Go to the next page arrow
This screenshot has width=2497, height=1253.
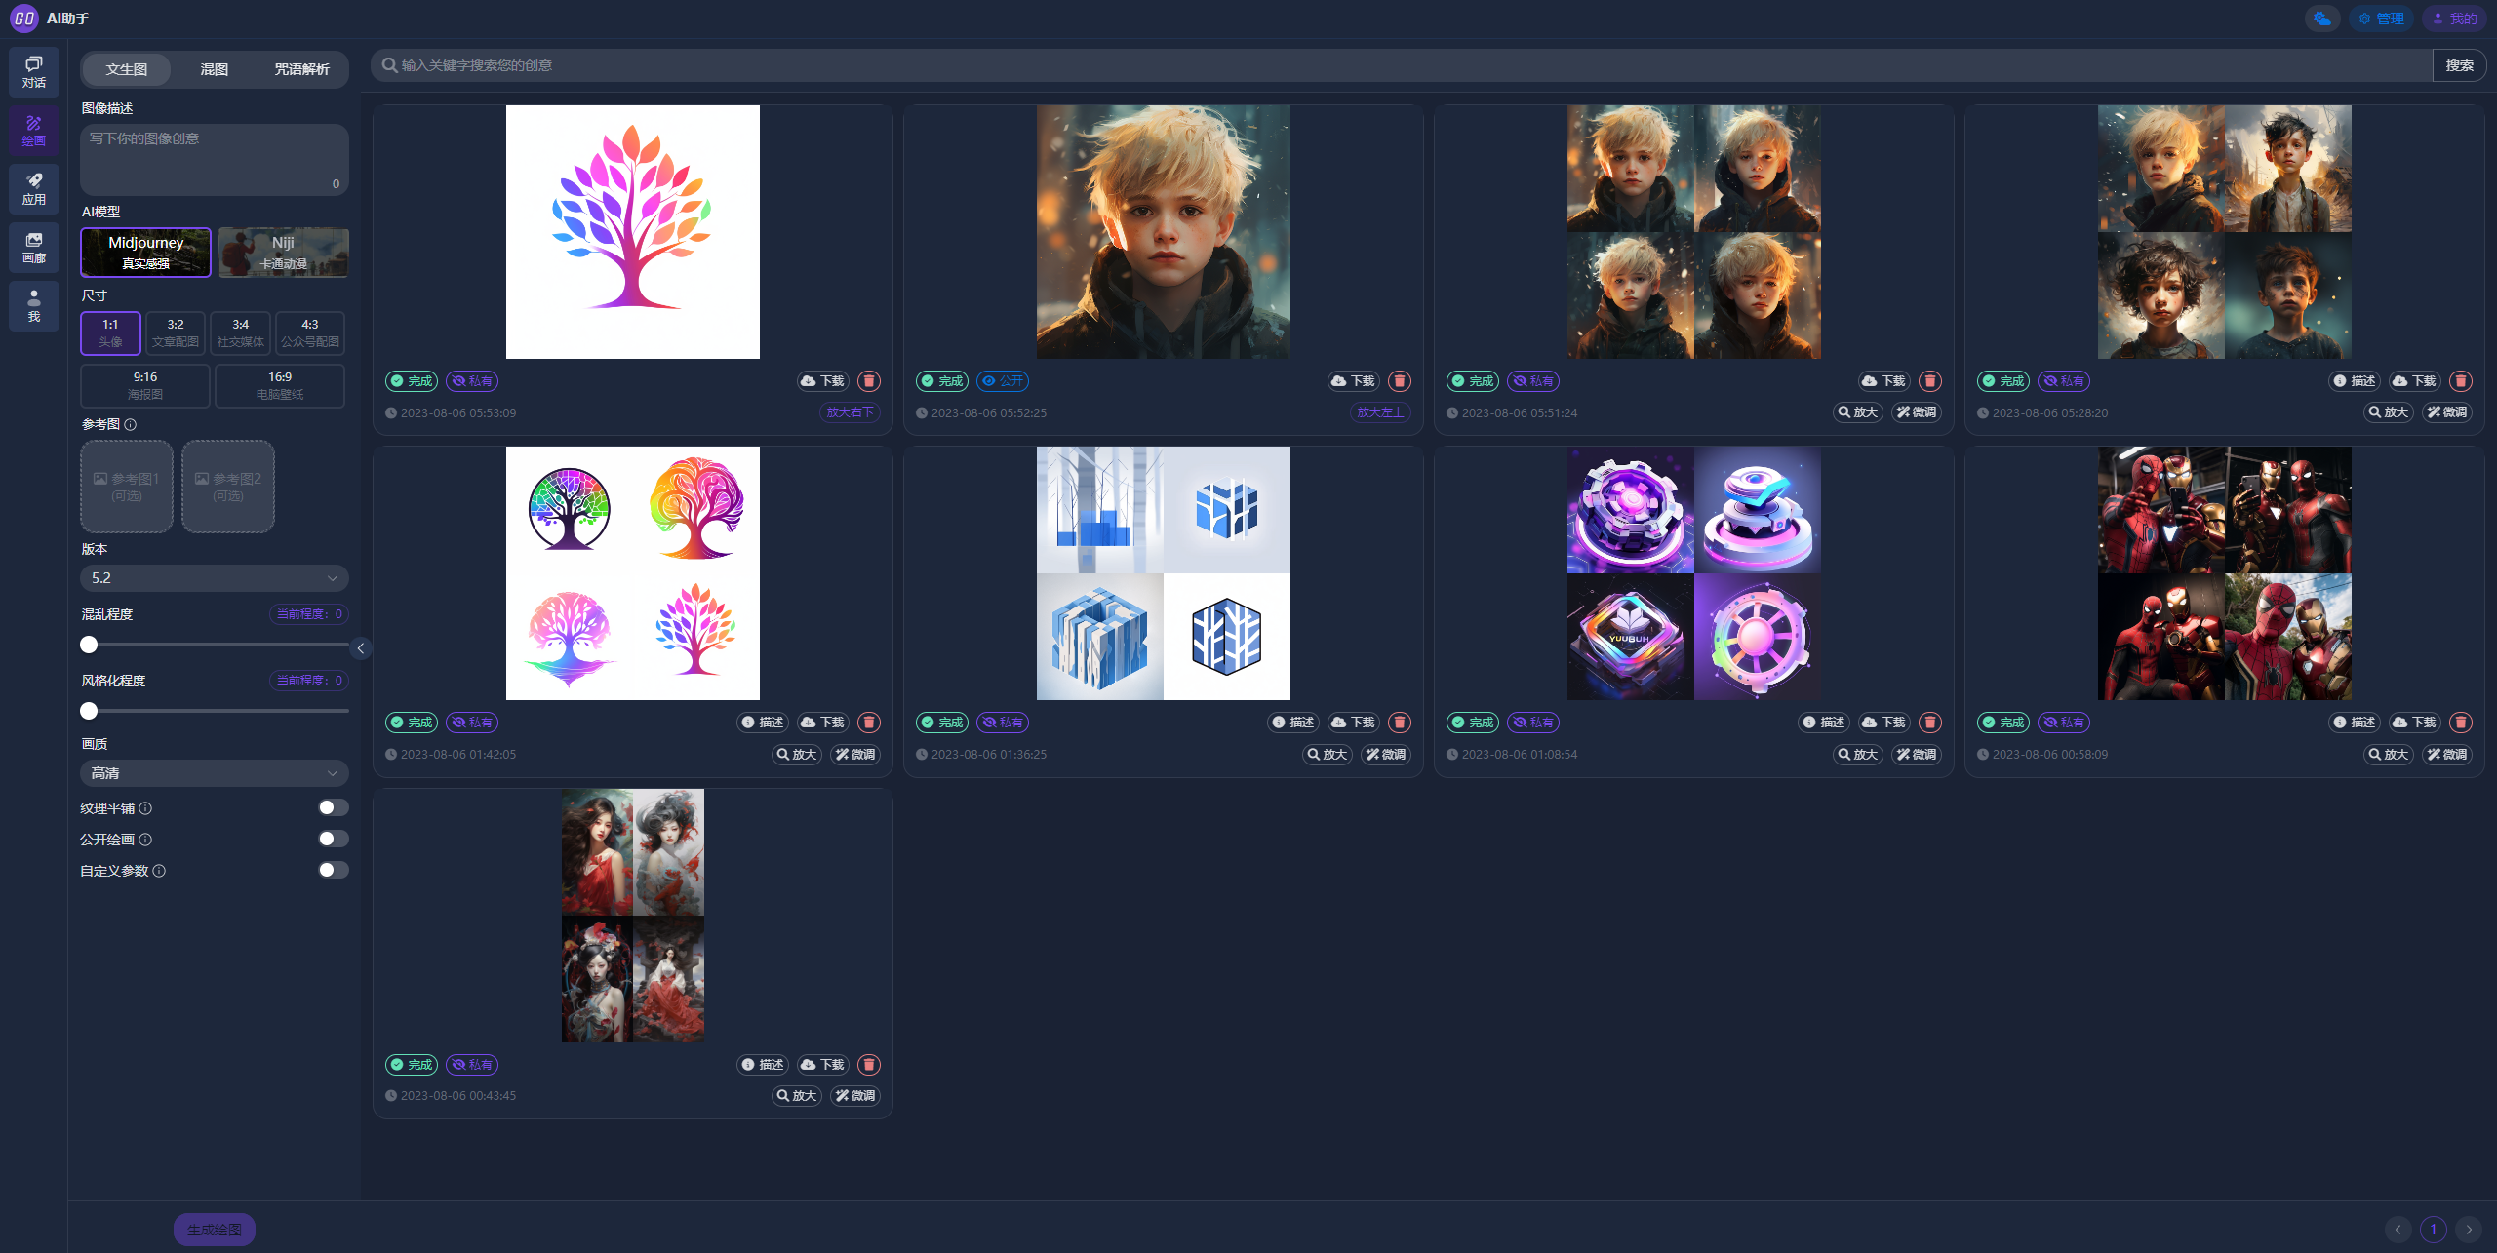pyautogui.click(x=2469, y=1230)
